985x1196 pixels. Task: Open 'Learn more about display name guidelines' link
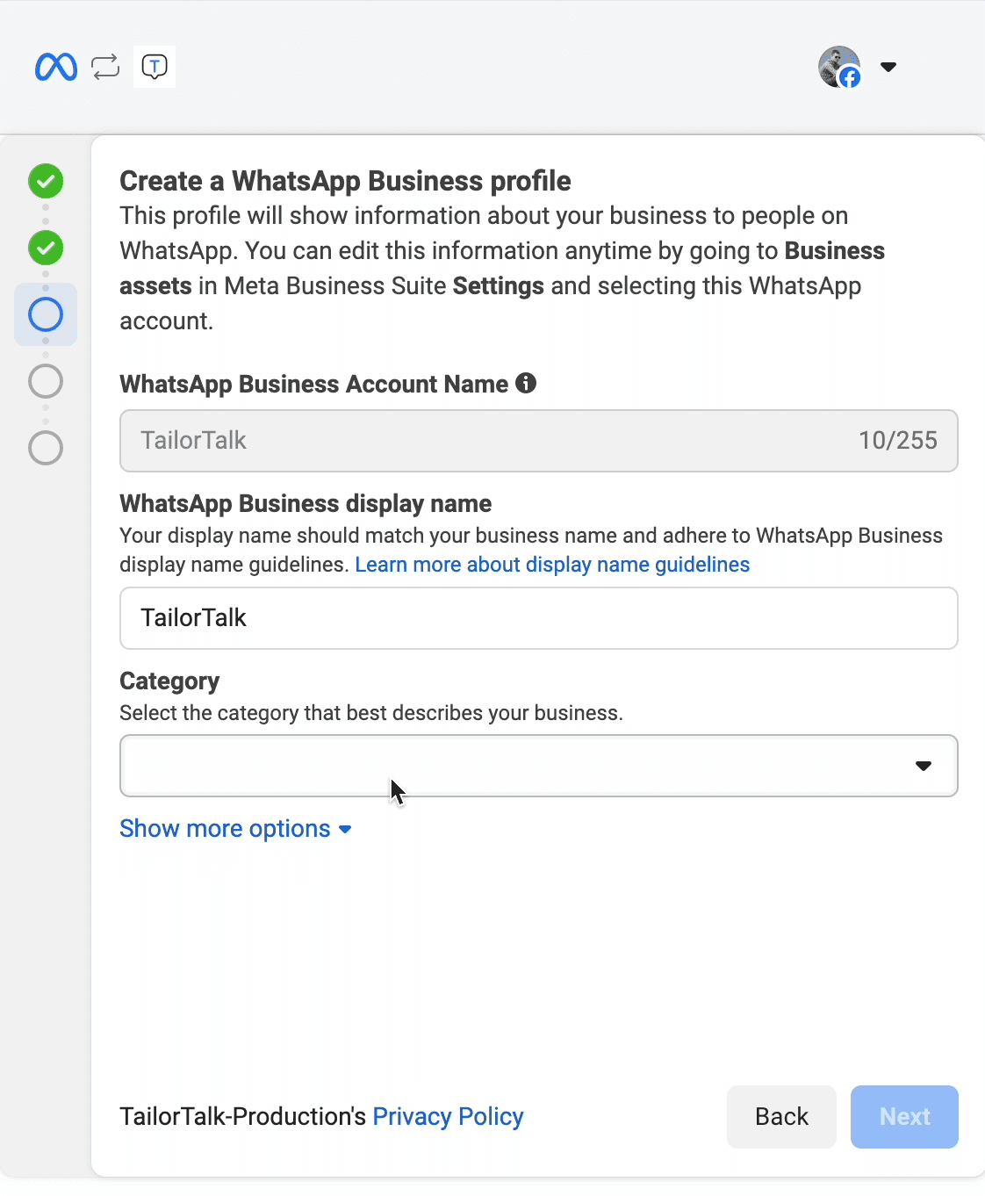(x=552, y=565)
